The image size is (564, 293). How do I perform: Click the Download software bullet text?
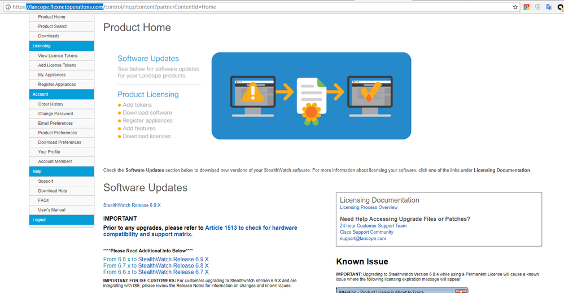pyautogui.click(x=147, y=113)
